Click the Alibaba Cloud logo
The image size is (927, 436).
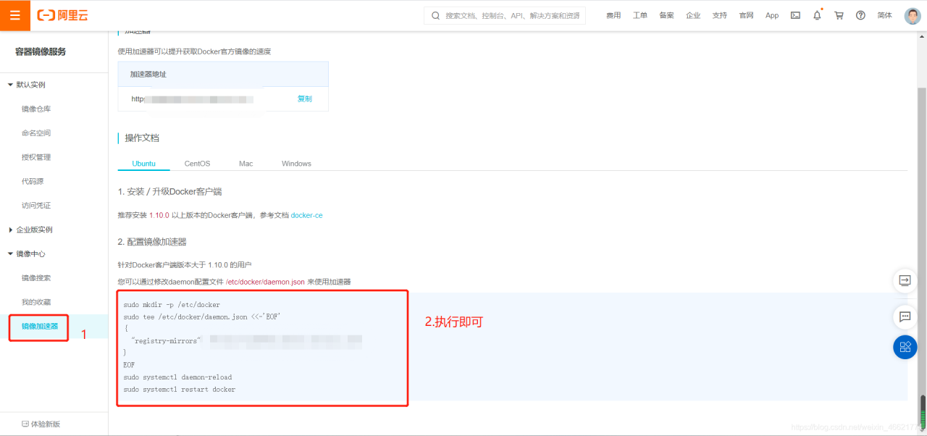(62, 14)
